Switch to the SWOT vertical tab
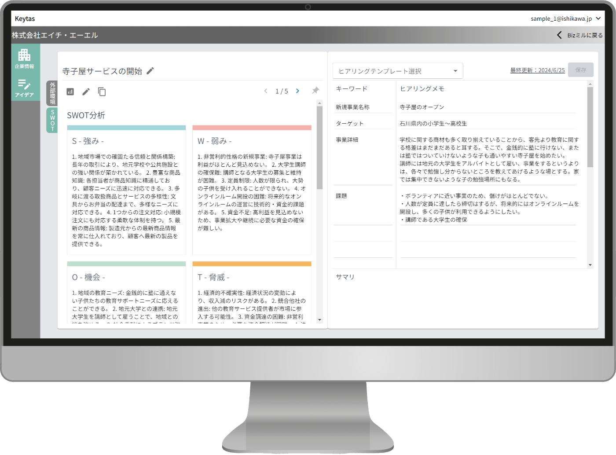Image resolution: width=616 pixels, height=455 pixels. pos(52,121)
